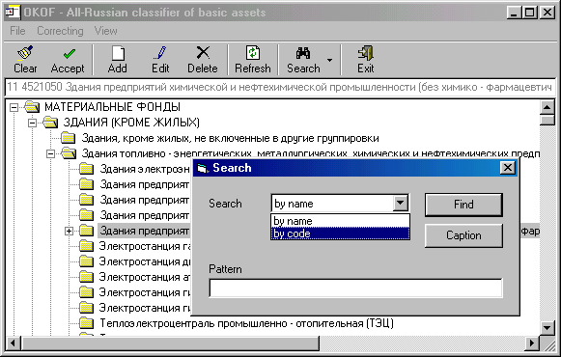Close the Search dialog
This screenshot has width=561, height=357.
tap(508, 168)
